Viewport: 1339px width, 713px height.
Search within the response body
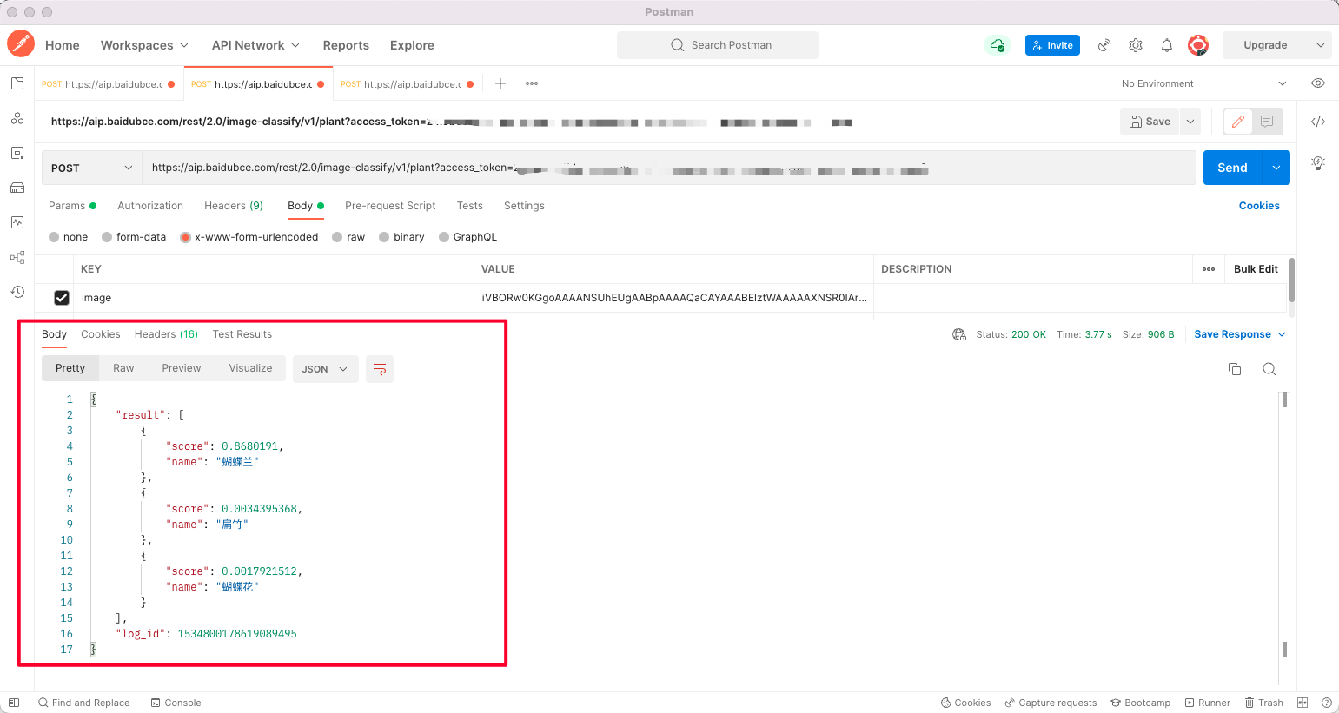click(x=1269, y=369)
